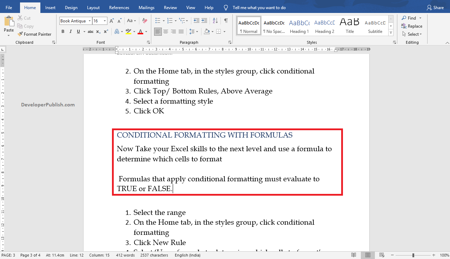Image resolution: width=450 pixels, height=259 pixels.
Task: Apply strikethrough to text
Action: [90, 31]
